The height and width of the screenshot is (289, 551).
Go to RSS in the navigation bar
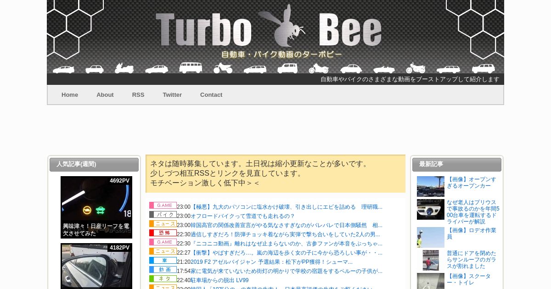pyautogui.click(x=138, y=95)
